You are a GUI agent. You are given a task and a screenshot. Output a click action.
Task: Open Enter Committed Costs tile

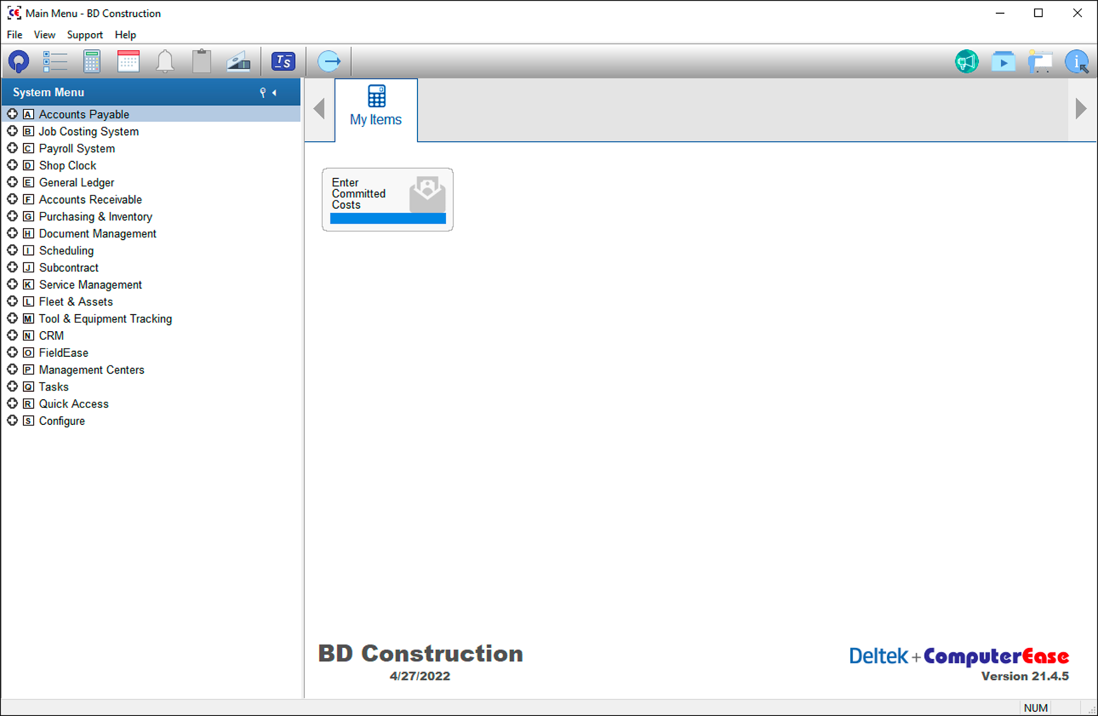(x=387, y=199)
